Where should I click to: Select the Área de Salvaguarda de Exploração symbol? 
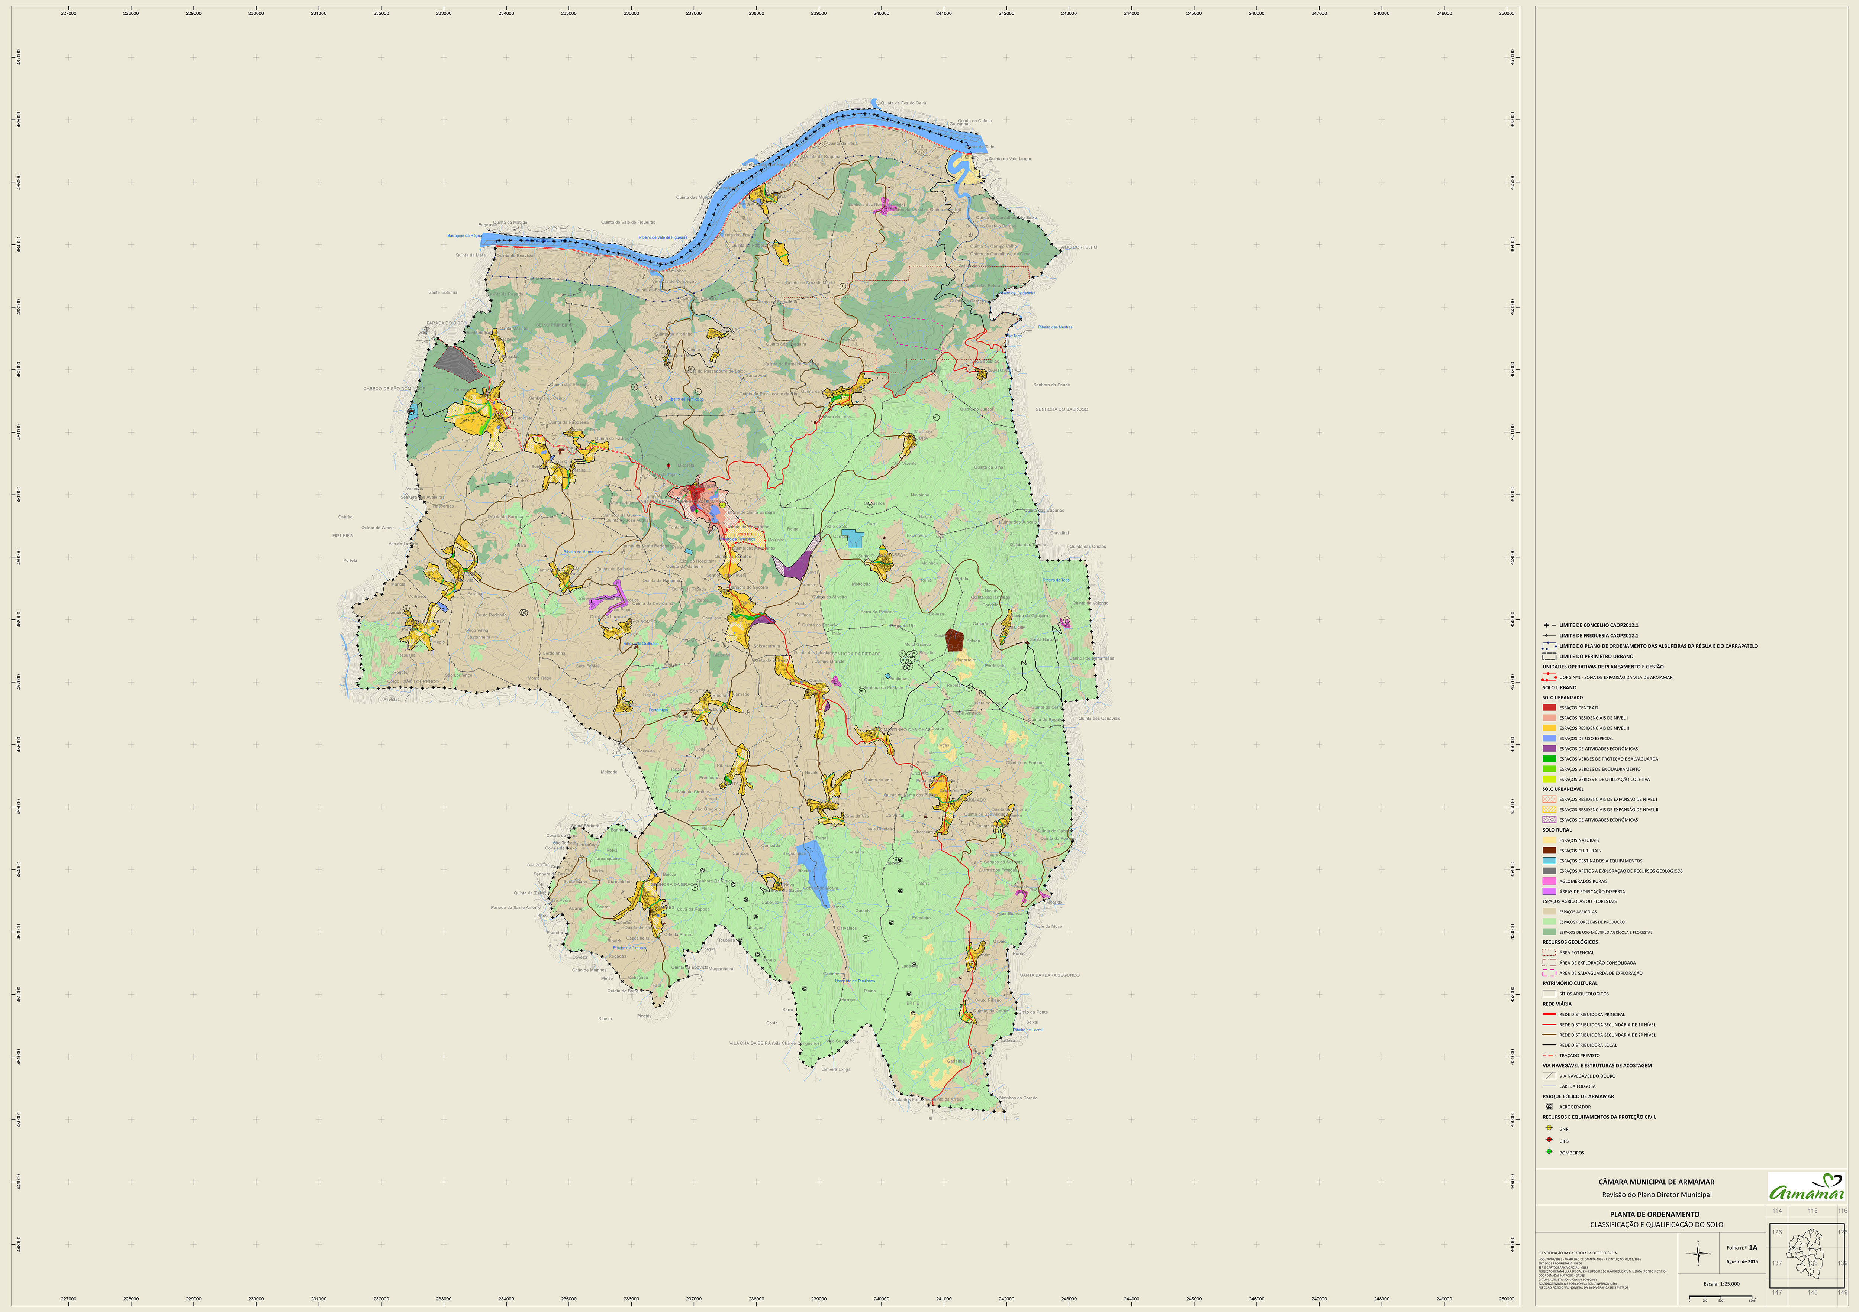[1549, 973]
